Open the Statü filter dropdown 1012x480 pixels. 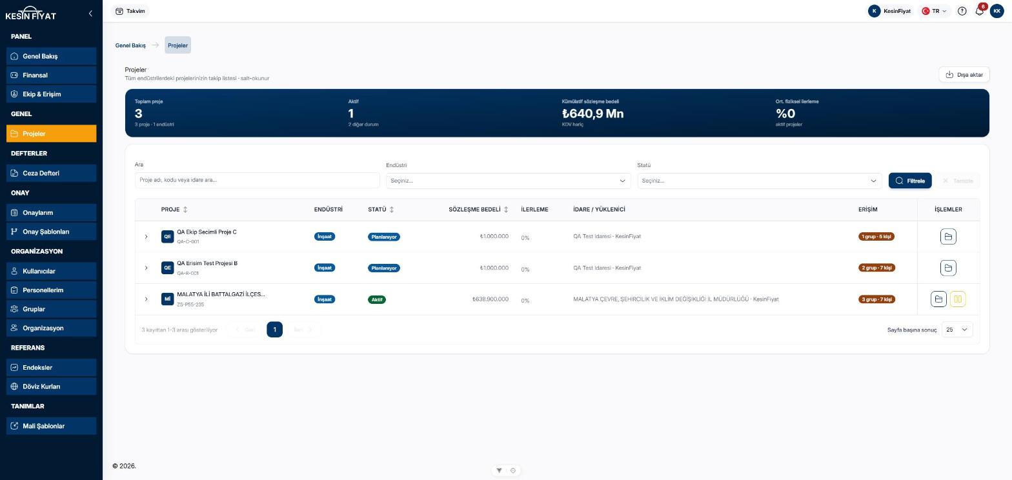(760, 181)
